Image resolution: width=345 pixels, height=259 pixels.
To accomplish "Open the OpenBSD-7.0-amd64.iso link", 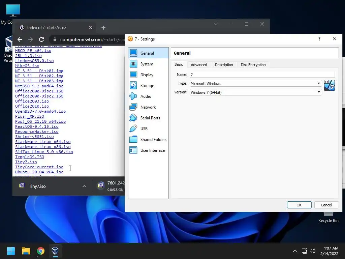I will coord(40,111).
